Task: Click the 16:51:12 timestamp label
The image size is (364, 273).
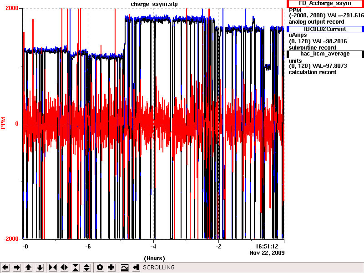Action: 267,246
